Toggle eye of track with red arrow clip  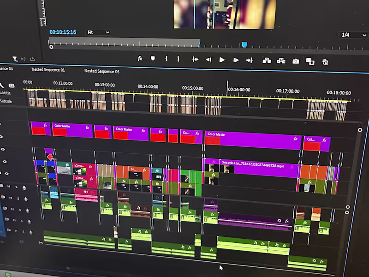3,149
